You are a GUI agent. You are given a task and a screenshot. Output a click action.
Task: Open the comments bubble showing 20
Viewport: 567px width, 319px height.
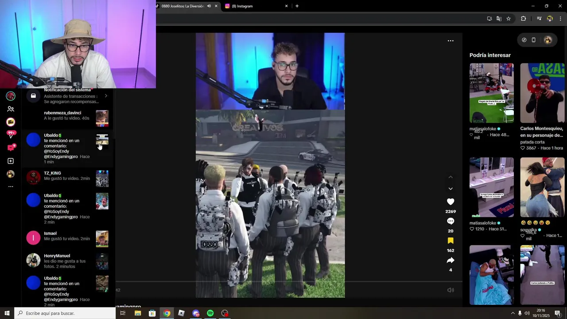click(x=450, y=221)
